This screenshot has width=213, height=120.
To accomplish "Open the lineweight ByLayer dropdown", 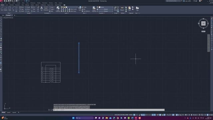I will click(106, 9).
